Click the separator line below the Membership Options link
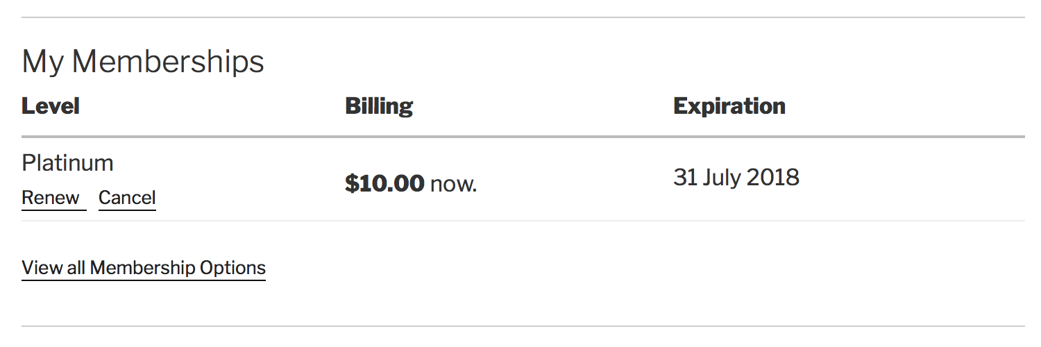This screenshot has height=347, width=1041. 523,325
